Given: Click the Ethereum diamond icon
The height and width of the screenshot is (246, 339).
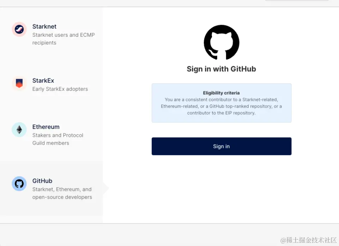Looking at the screenshot, I should tap(19, 130).
